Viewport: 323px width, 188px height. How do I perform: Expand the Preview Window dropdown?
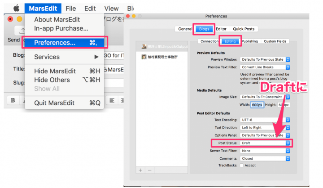pyautogui.click(x=265, y=59)
